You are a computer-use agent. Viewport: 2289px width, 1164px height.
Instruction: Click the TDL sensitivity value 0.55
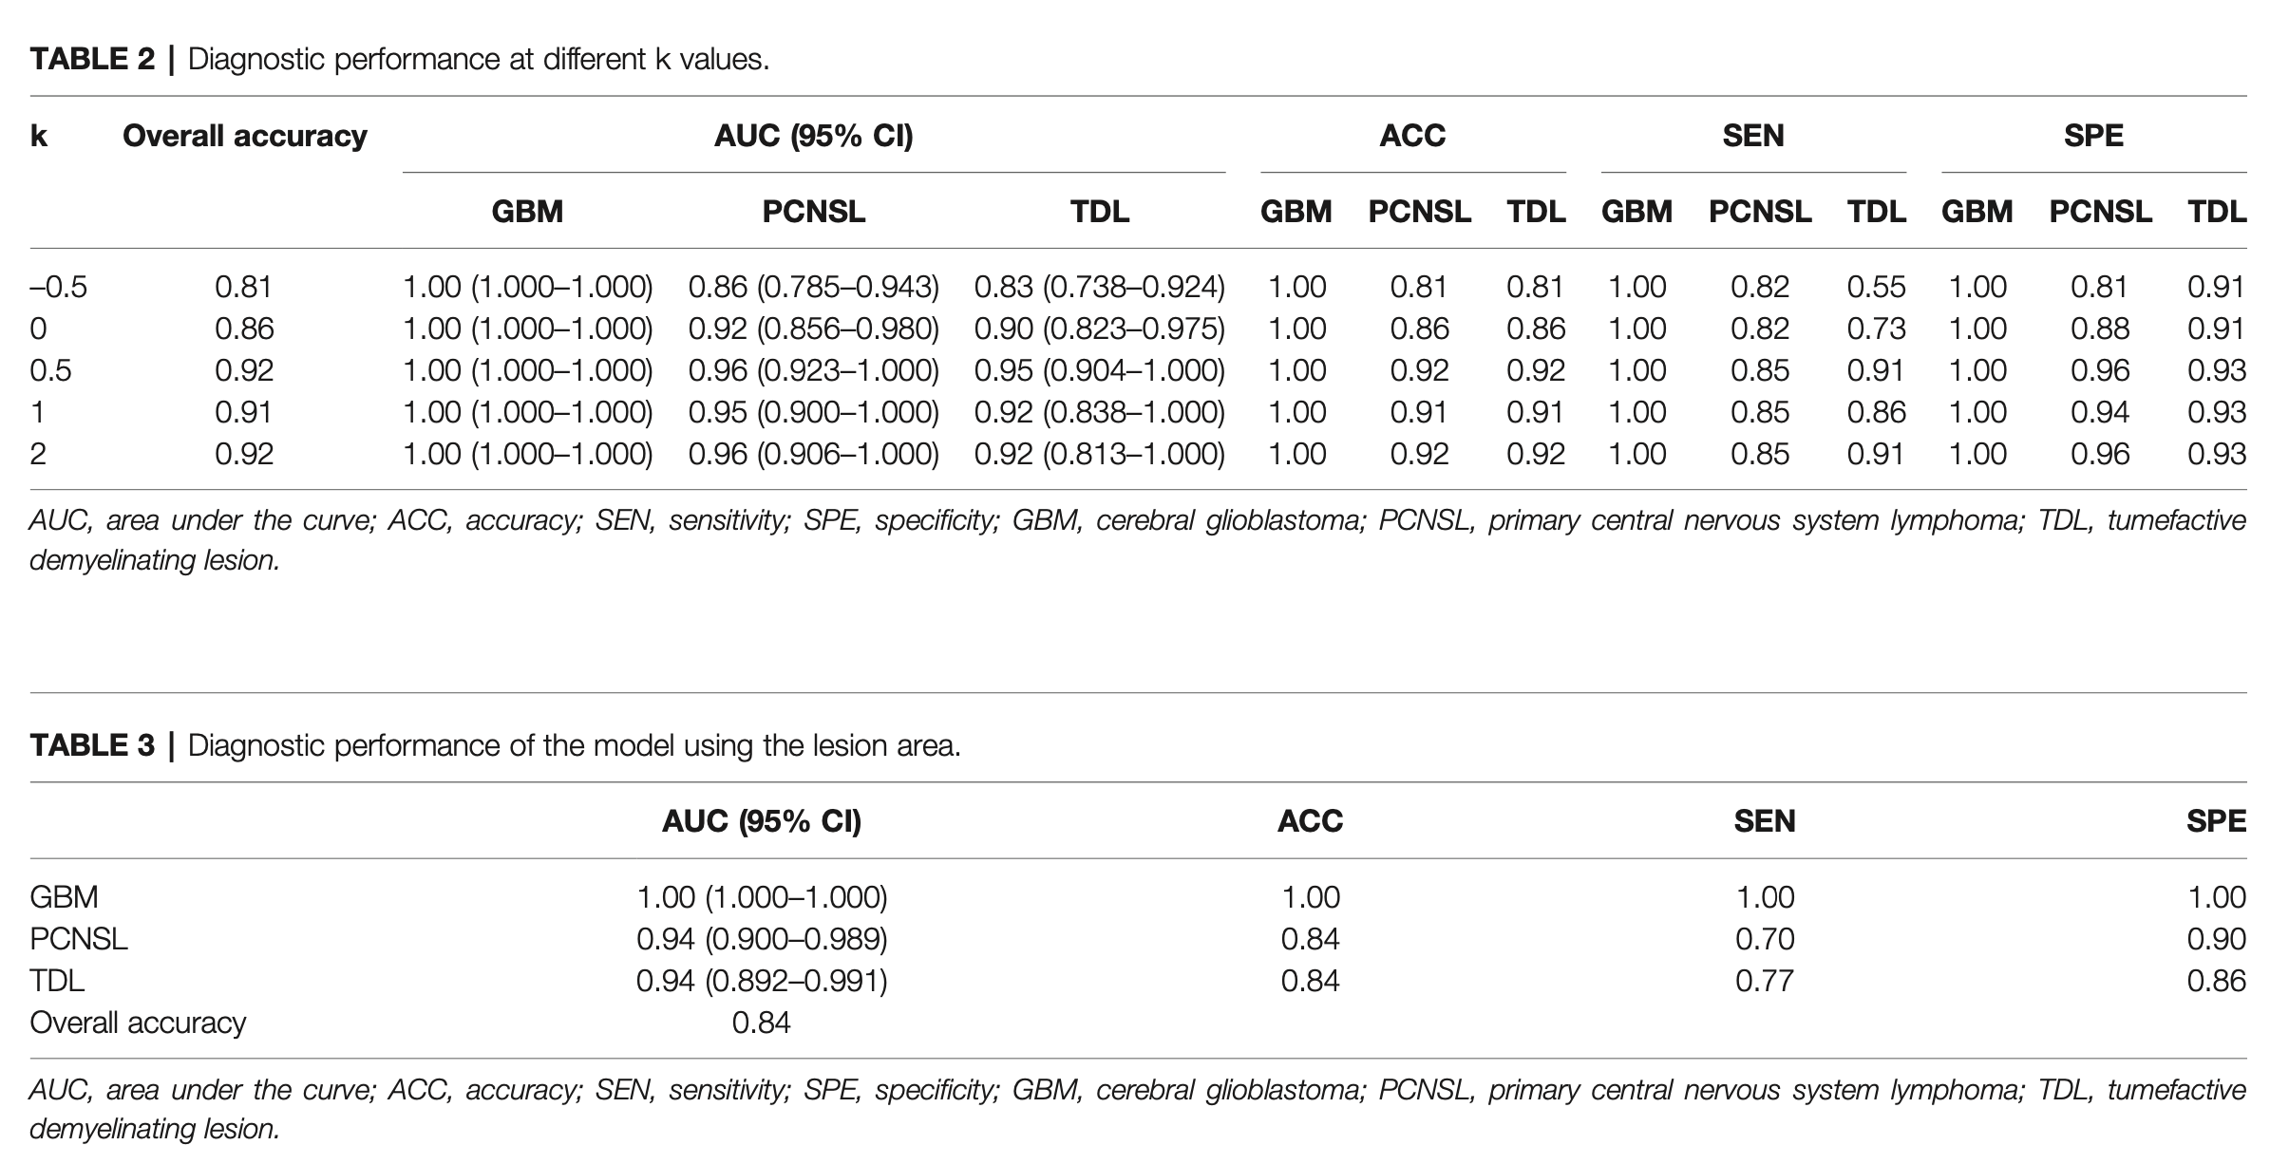pyautogui.click(x=1876, y=287)
